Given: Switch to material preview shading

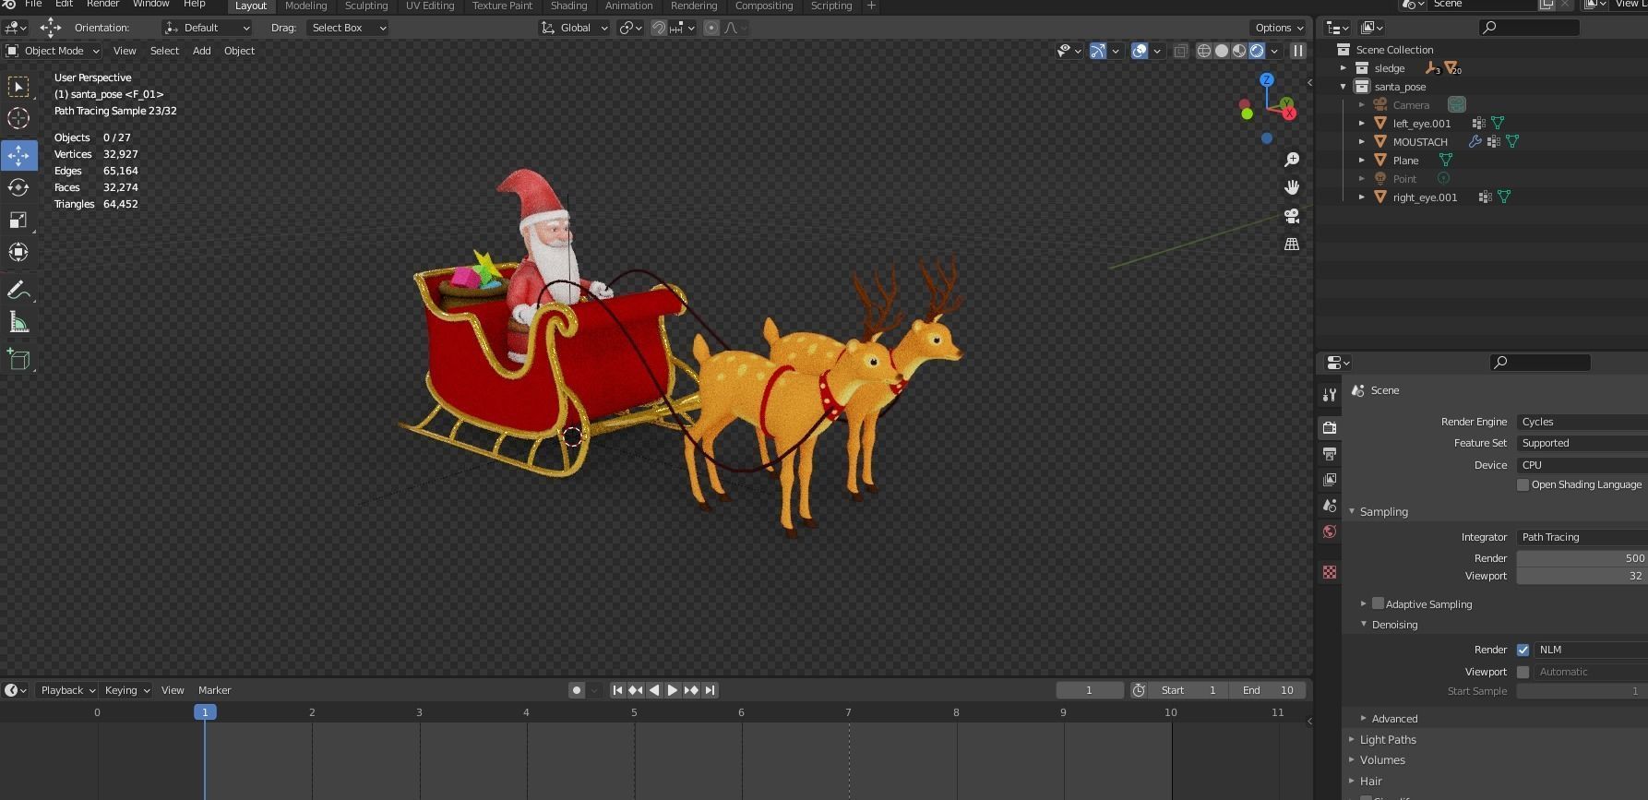Looking at the screenshot, I should pos(1239,51).
